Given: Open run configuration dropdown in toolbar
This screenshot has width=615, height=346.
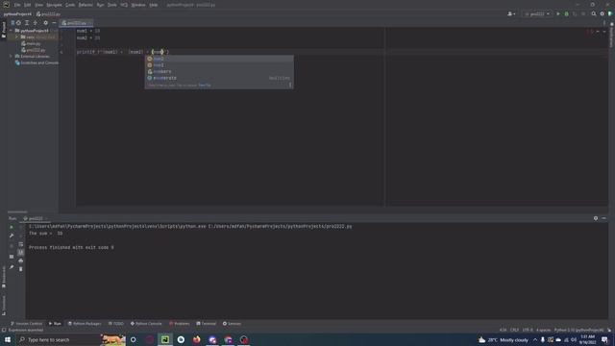Looking at the screenshot, I should point(537,14).
